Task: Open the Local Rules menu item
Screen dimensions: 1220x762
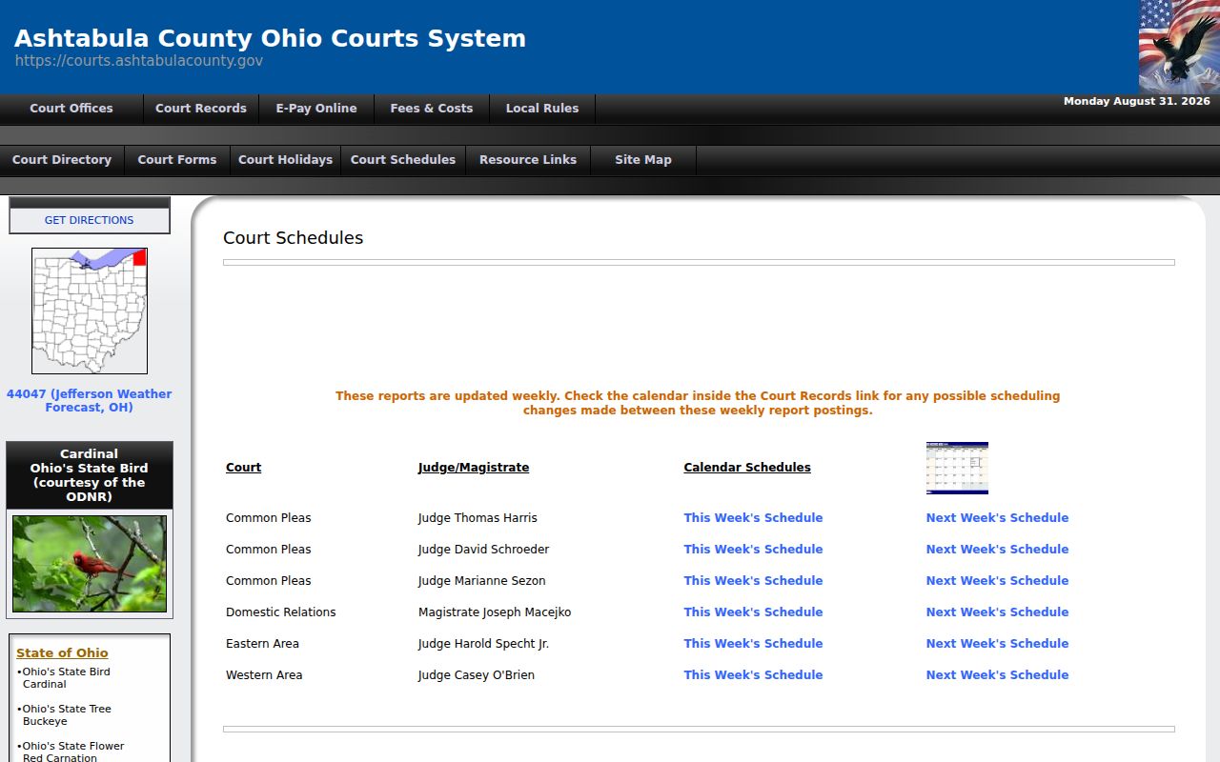Action: point(542,109)
